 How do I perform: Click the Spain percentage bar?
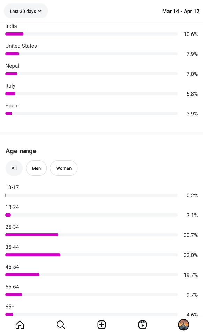91,113
